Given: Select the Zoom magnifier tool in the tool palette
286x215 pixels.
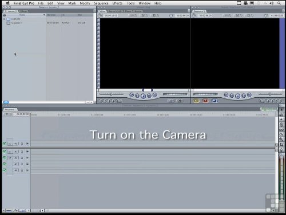Looking at the screenshot, I should click(x=281, y=140).
